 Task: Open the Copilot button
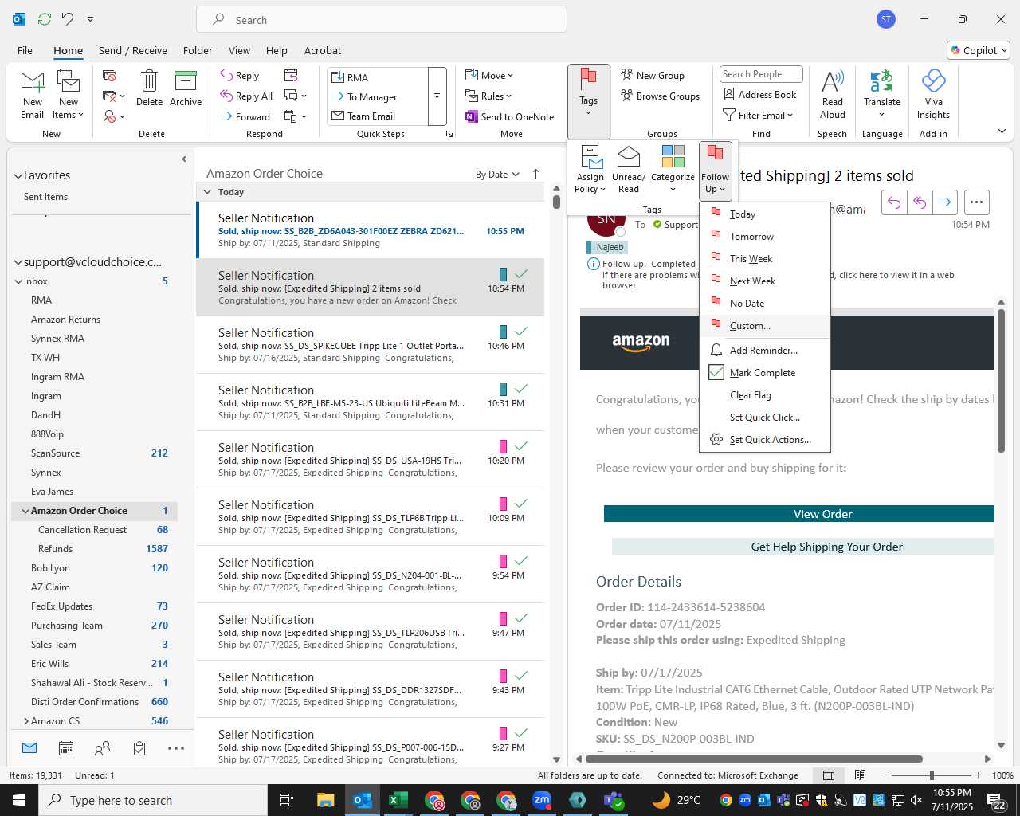point(979,50)
